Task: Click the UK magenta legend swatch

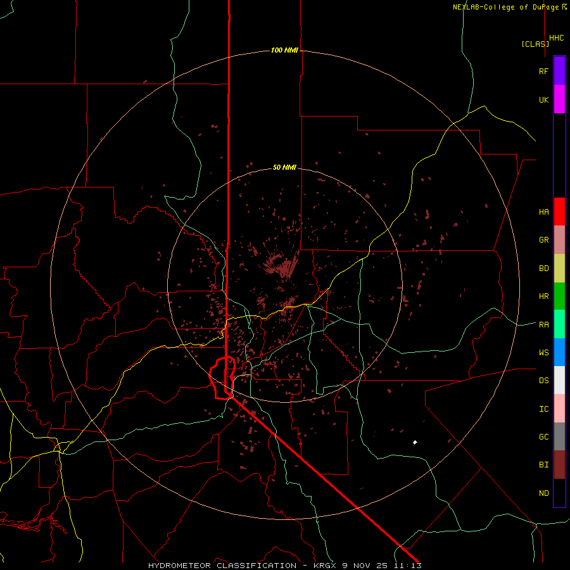Action: [559, 99]
